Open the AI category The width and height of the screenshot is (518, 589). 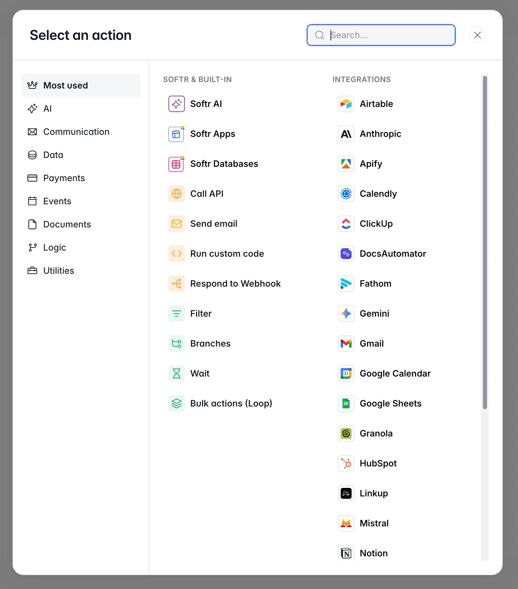coord(81,109)
